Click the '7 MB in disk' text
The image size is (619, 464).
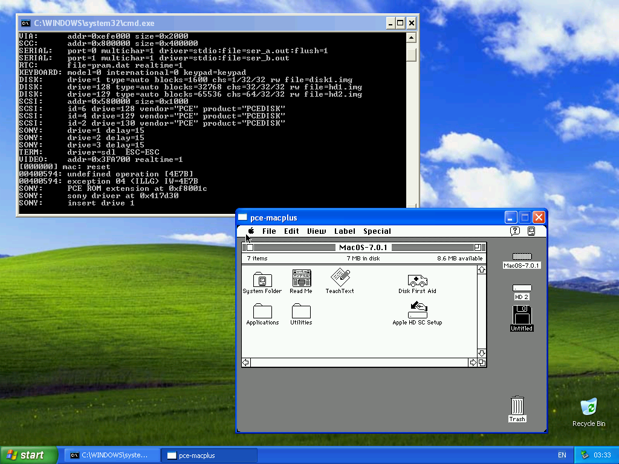tap(363, 259)
